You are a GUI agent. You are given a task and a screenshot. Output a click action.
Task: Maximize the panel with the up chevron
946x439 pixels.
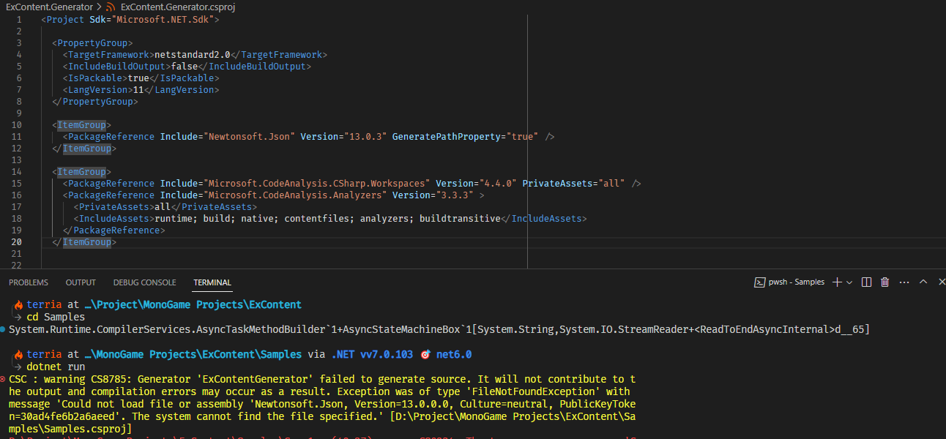[923, 282]
